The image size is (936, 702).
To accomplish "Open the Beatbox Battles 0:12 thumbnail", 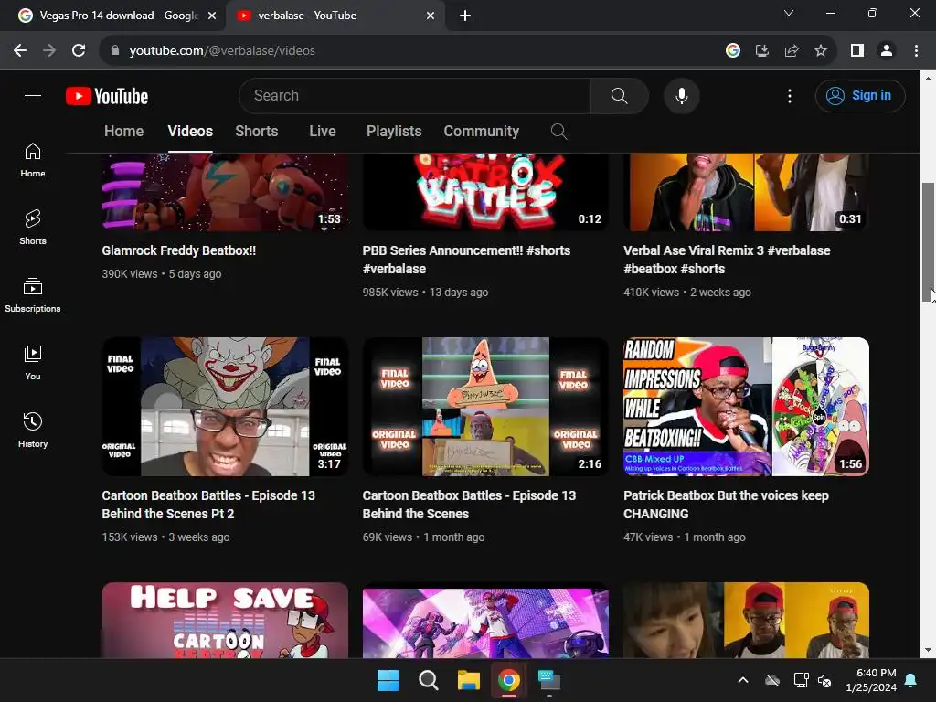I will pos(485,192).
